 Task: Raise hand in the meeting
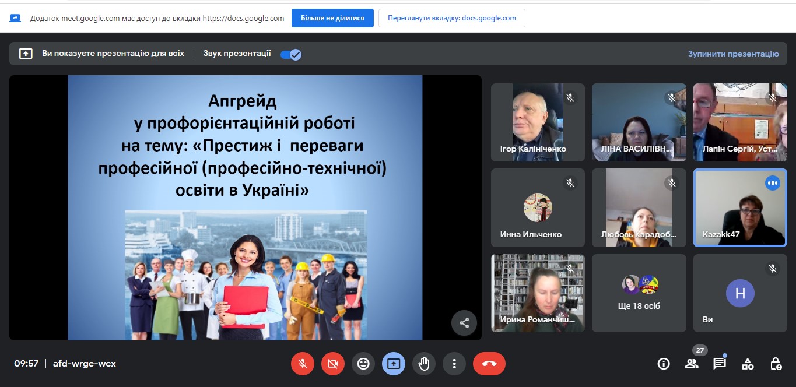(424, 364)
